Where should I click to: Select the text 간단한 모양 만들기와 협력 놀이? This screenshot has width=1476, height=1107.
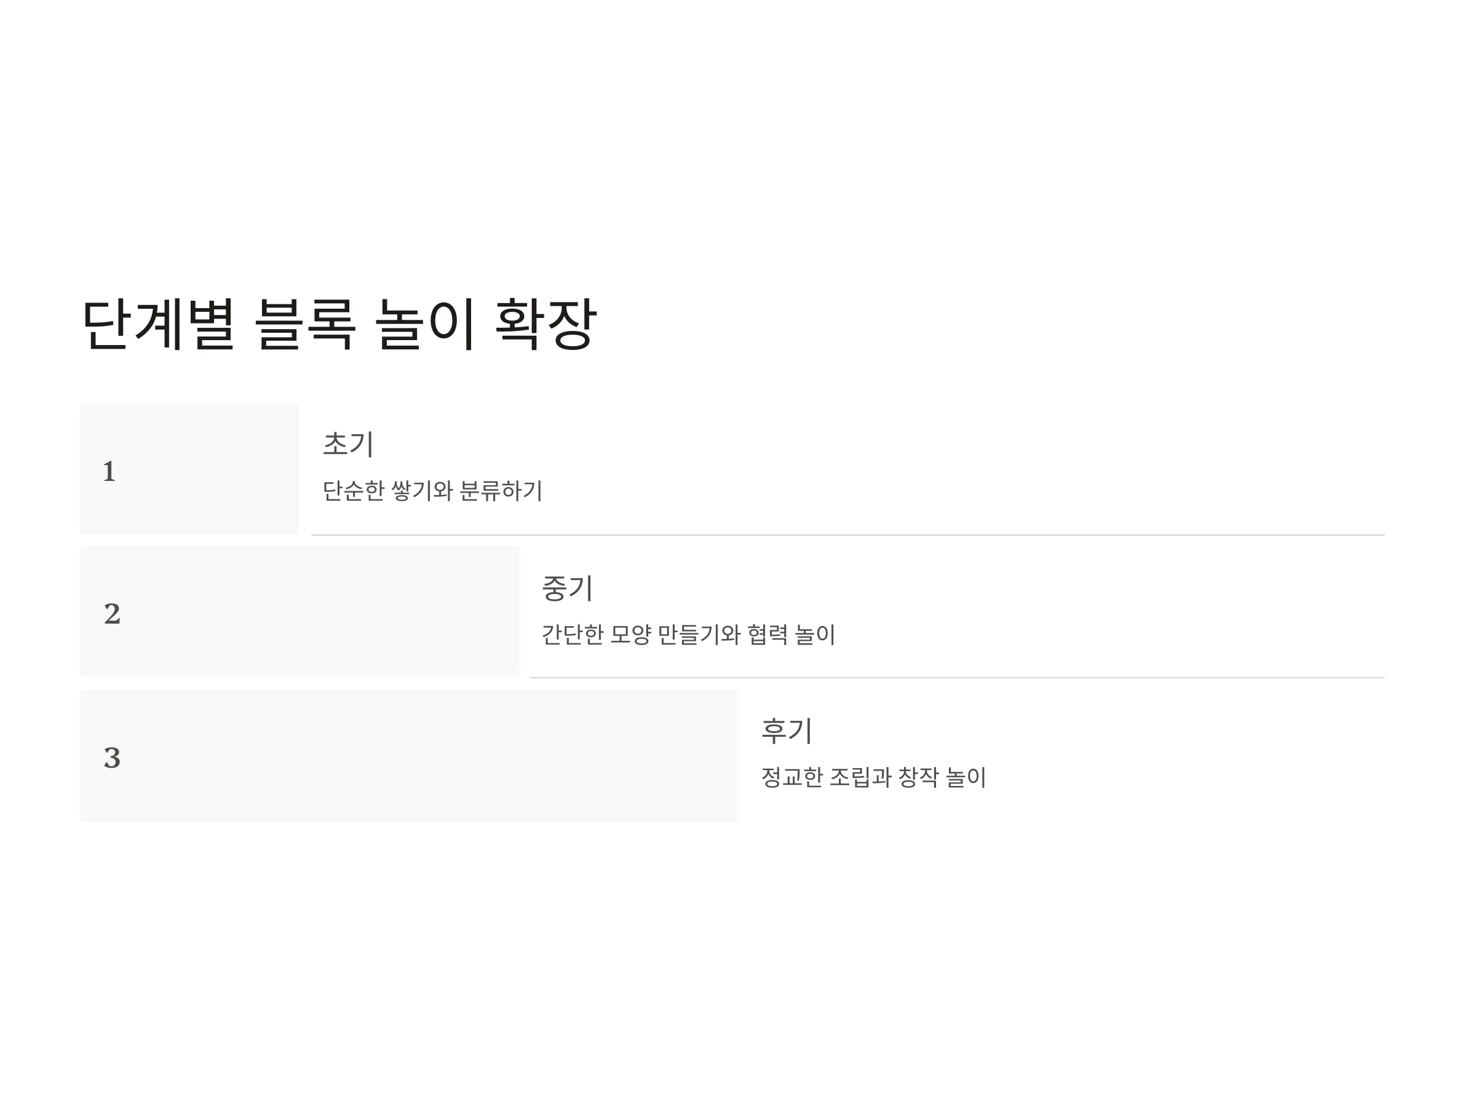[x=688, y=635]
